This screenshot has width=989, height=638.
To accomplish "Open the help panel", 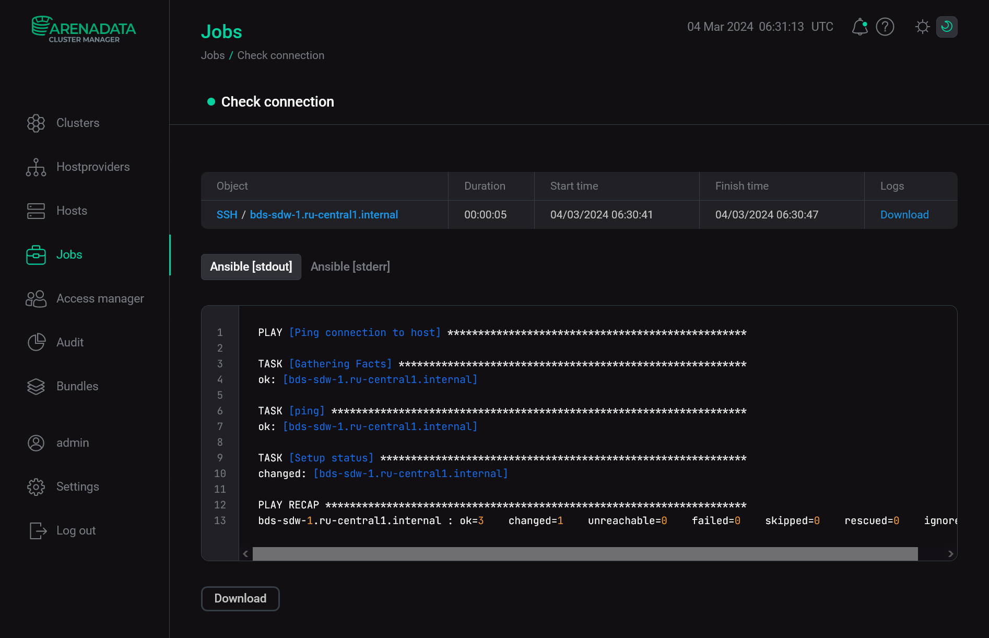I will click(885, 27).
